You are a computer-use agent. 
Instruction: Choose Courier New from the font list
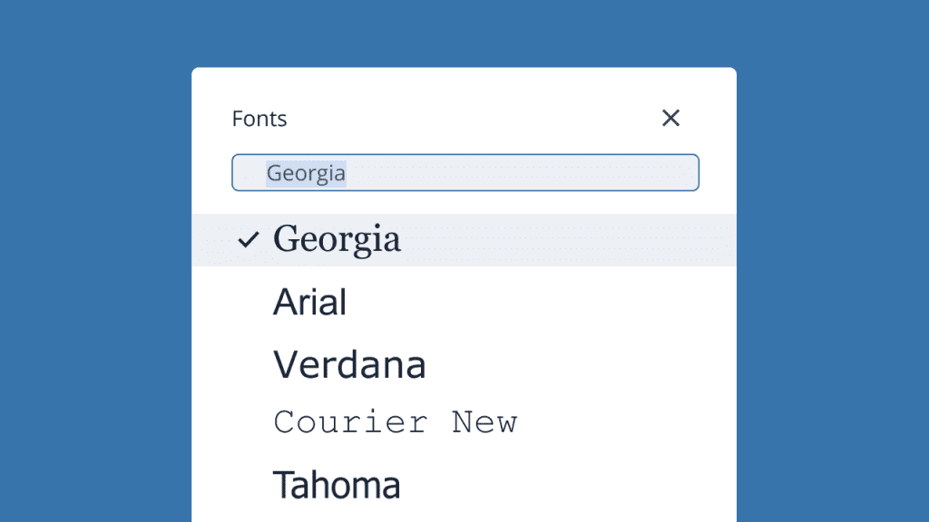tap(396, 420)
